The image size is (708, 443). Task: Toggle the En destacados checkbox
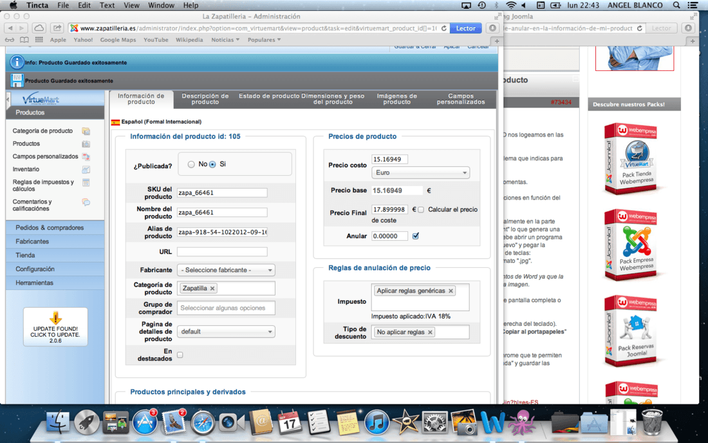pos(180,355)
